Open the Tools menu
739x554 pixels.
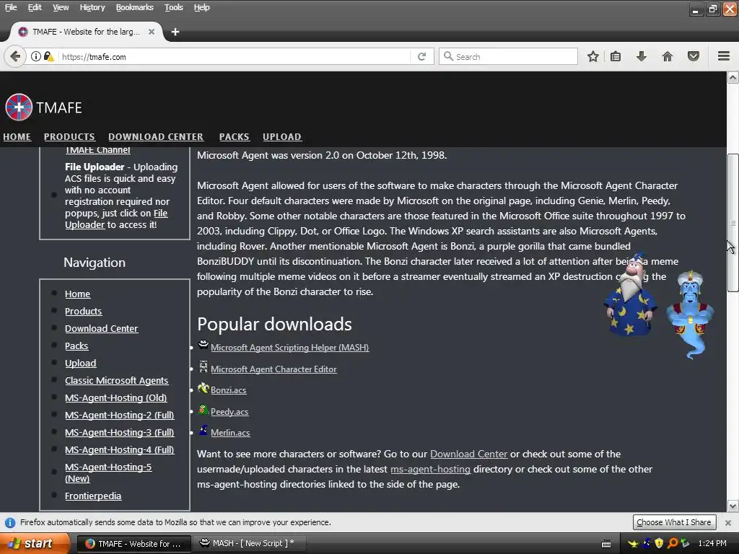point(173,7)
